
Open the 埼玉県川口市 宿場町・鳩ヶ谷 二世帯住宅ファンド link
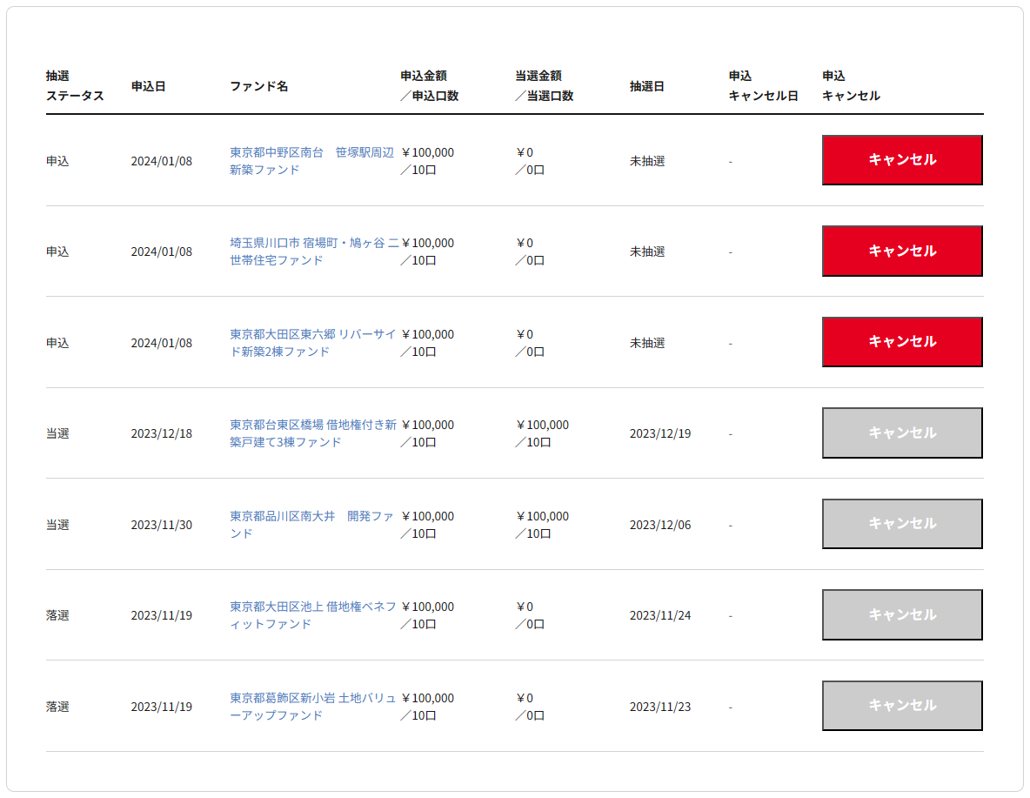314,251
